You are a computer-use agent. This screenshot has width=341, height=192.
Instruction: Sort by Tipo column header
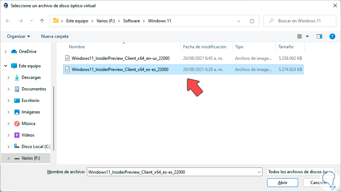coord(239,47)
